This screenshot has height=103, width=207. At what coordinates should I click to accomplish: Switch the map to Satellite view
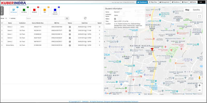(196, 10)
